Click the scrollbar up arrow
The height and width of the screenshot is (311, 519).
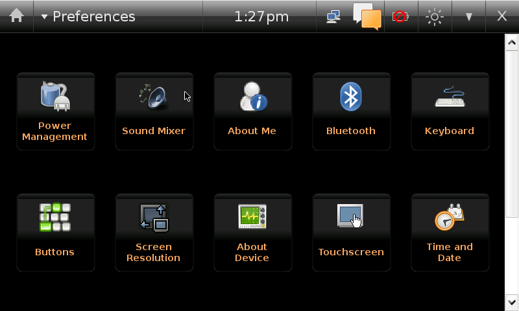pyautogui.click(x=512, y=42)
